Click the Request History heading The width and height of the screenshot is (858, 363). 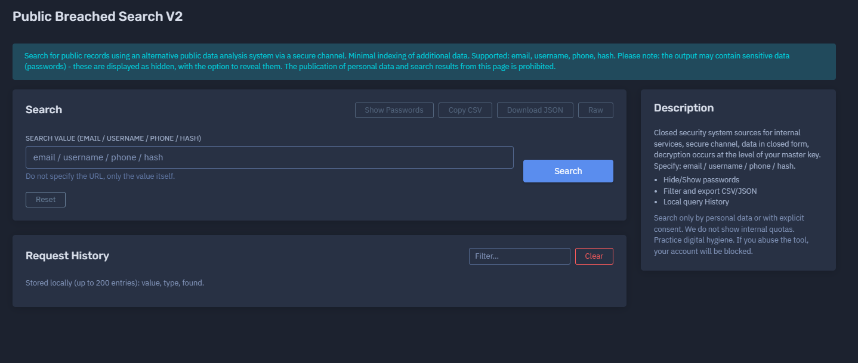(x=67, y=256)
